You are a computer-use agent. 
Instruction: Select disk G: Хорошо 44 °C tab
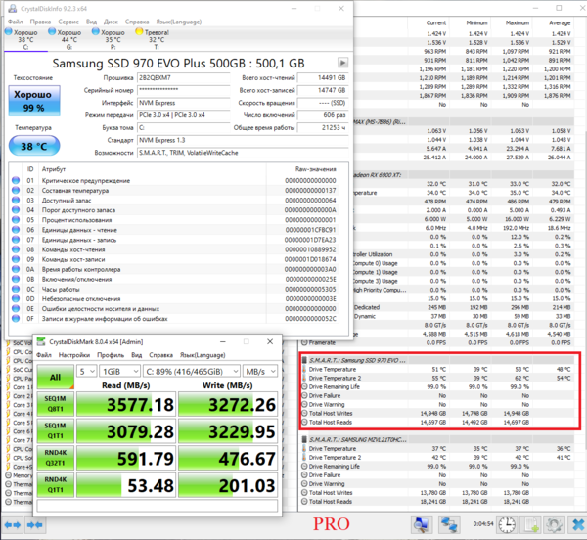pos(68,39)
